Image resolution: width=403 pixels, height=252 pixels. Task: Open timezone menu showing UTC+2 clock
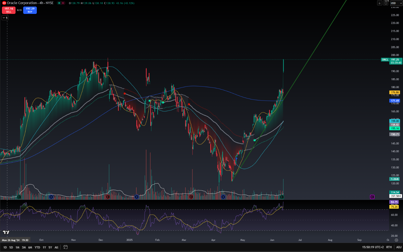(x=373, y=247)
